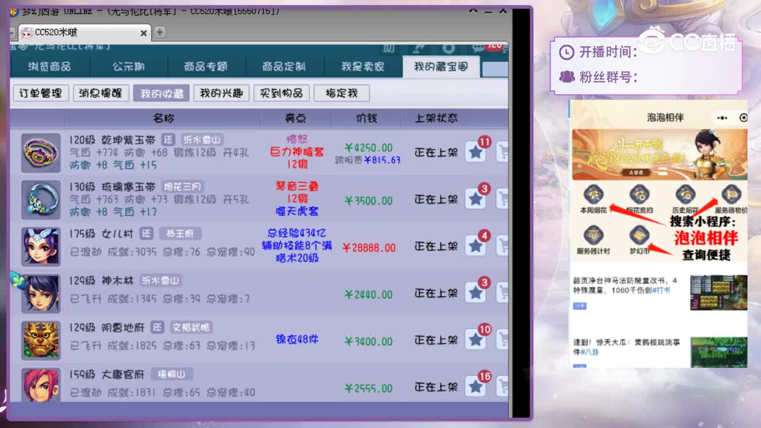Viewport: 761px width, 428px height.
Task: Sort by 名称 column header
Action: [163, 118]
